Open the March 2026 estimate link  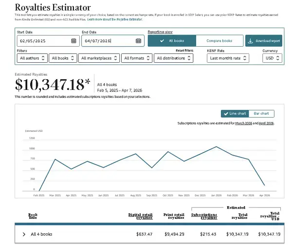pos(243,123)
